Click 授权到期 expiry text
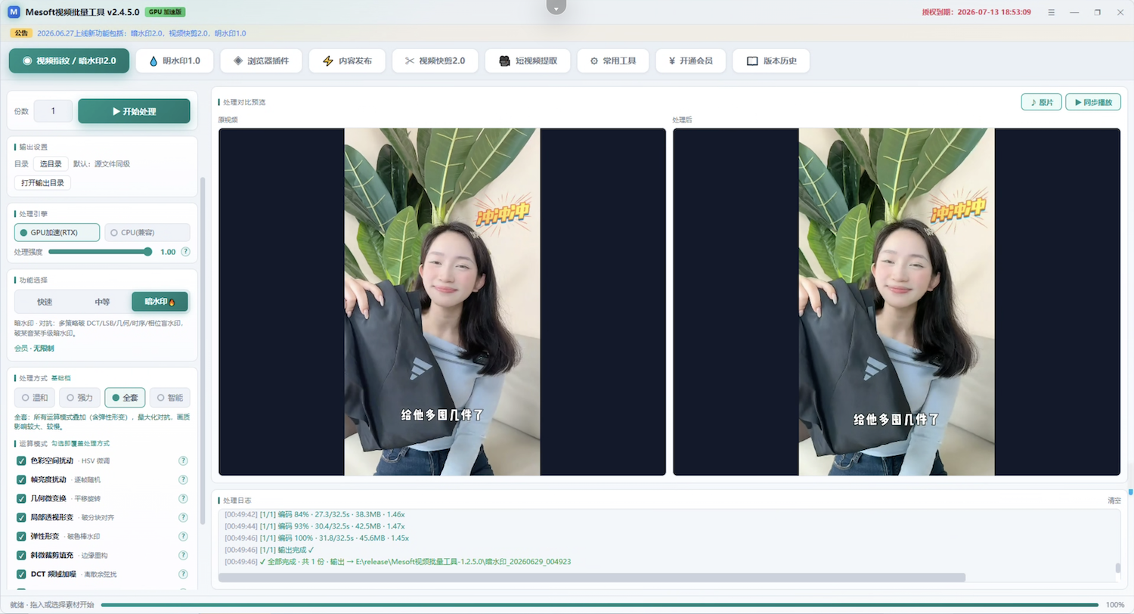This screenshot has width=1134, height=614. [976, 12]
